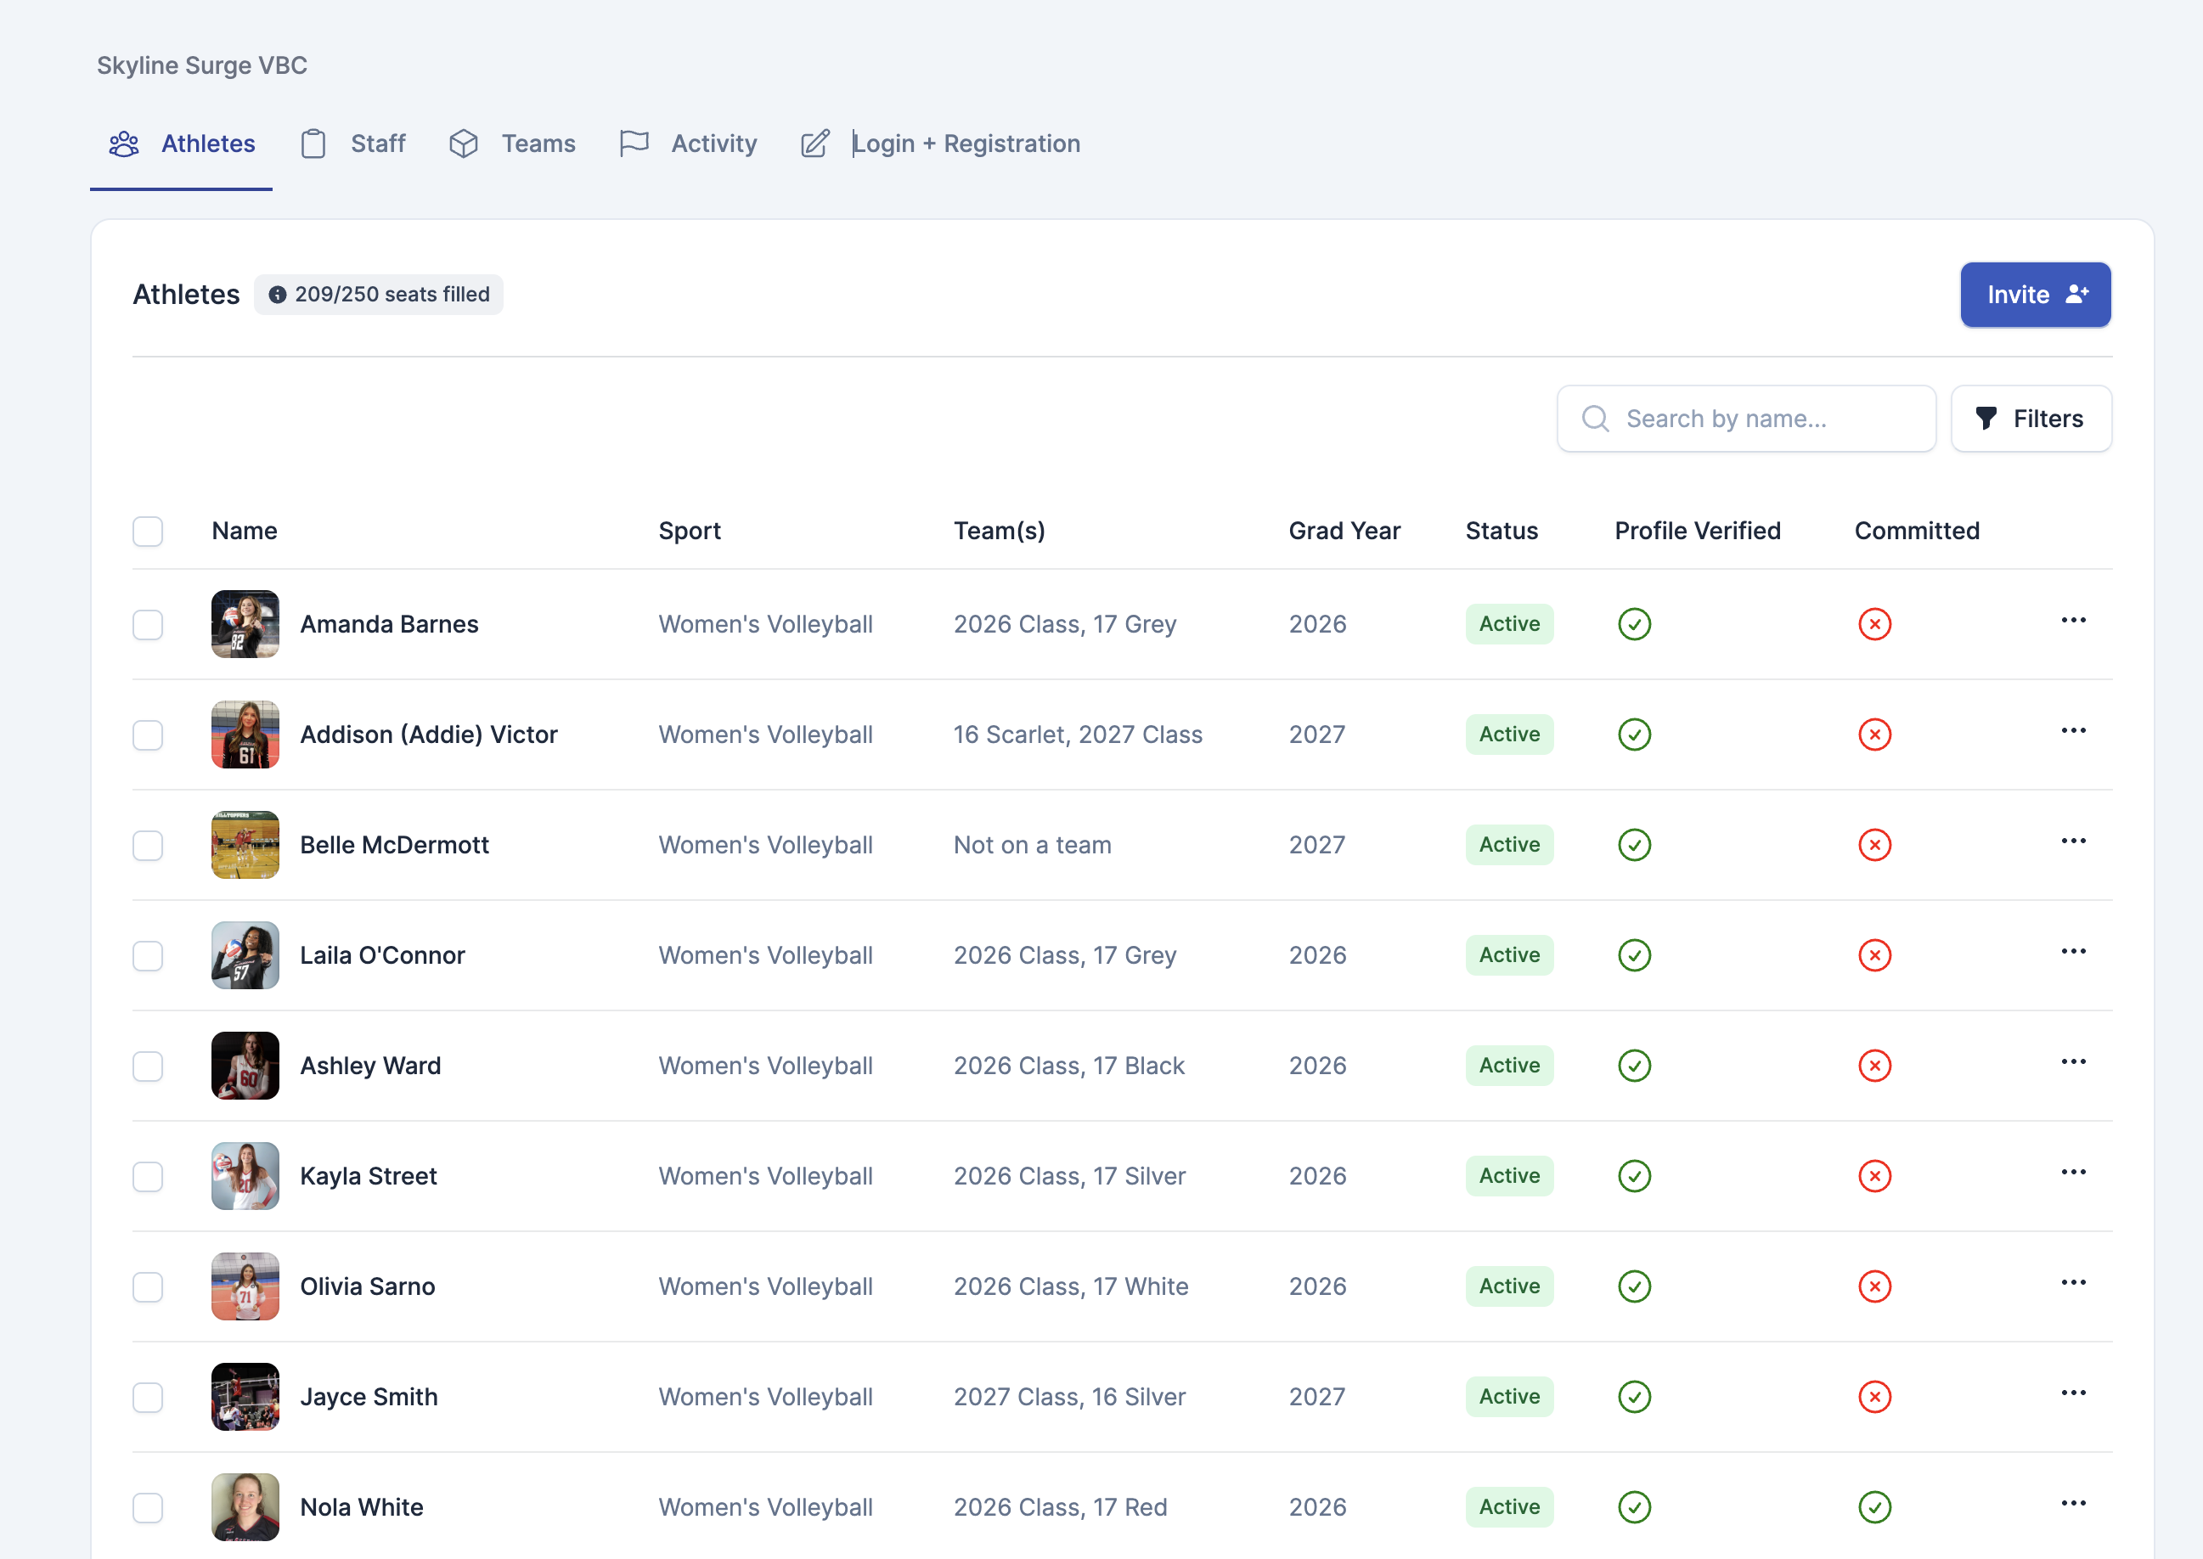Click Nola White's green Committed checkmark
This screenshot has width=2203, height=1559.
pyautogui.click(x=1874, y=1507)
